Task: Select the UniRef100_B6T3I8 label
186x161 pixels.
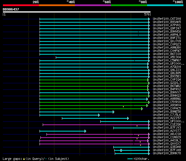Action: point(167,54)
